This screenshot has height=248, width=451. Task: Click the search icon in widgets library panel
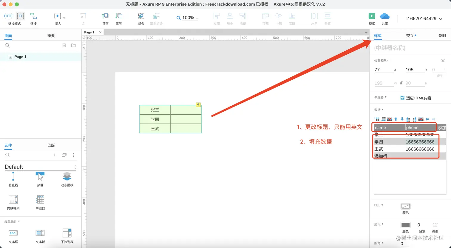8,155
